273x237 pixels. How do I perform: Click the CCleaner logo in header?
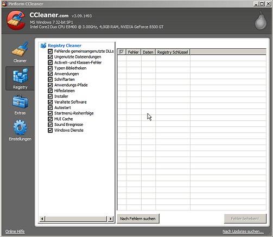point(16,20)
